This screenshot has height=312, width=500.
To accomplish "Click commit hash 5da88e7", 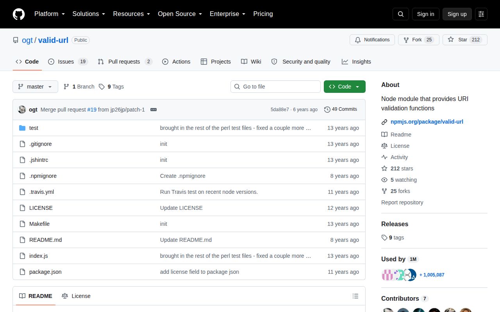I will pos(280,110).
